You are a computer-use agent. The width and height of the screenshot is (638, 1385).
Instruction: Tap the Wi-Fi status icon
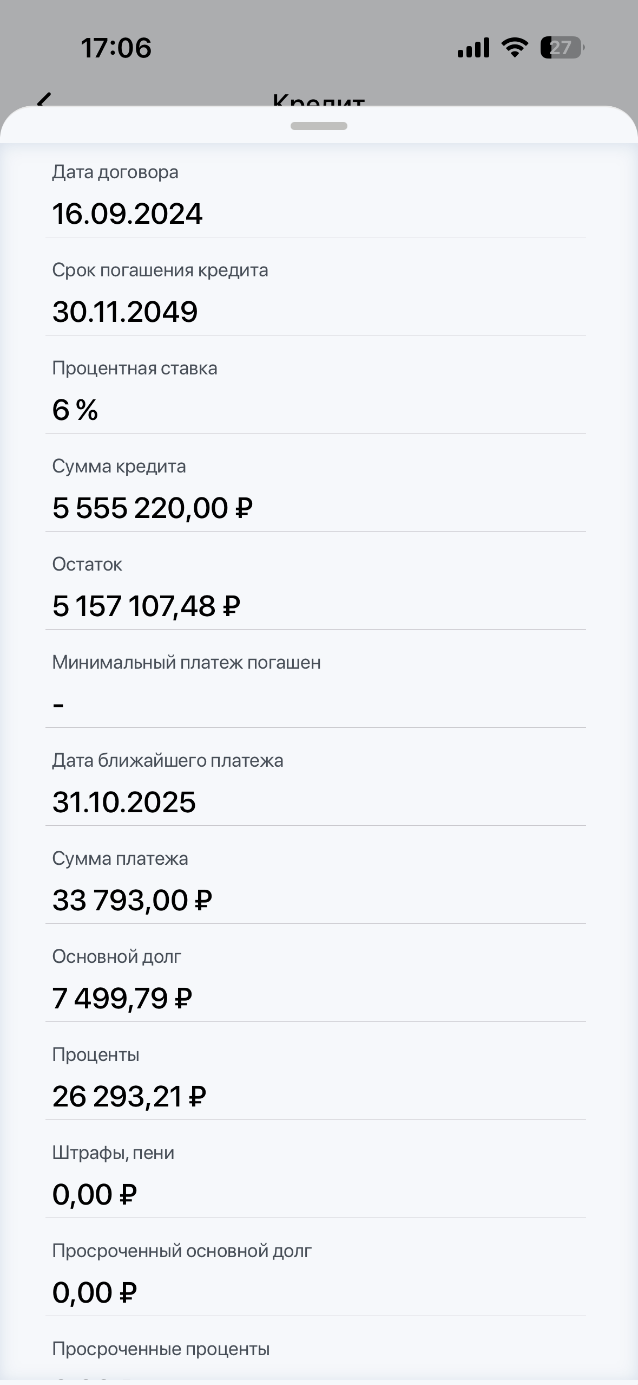pyautogui.click(x=515, y=48)
